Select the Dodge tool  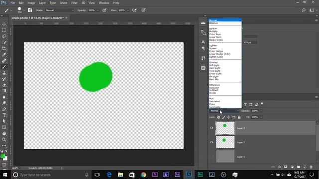4,103
